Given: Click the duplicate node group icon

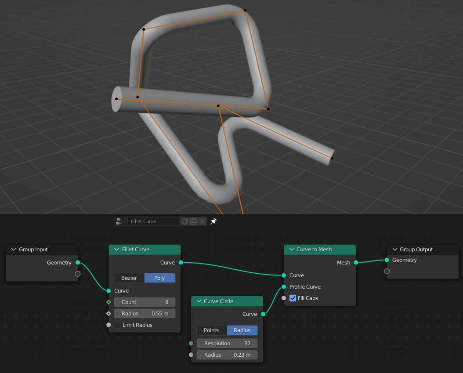Looking at the screenshot, I should 192,221.
